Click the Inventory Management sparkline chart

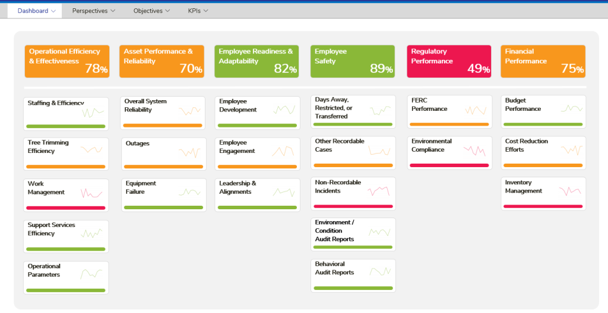570,191
